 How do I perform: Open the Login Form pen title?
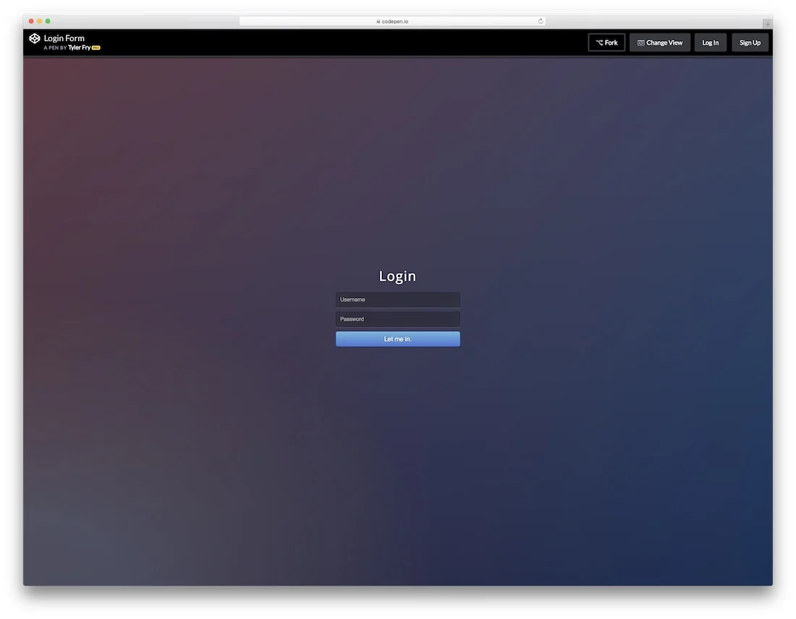point(64,38)
